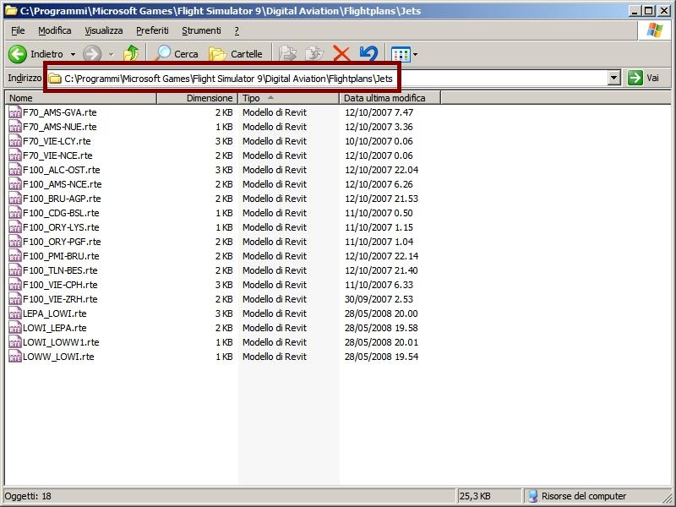Open the File menu
The image size is (676, 507).
point(18,30)
